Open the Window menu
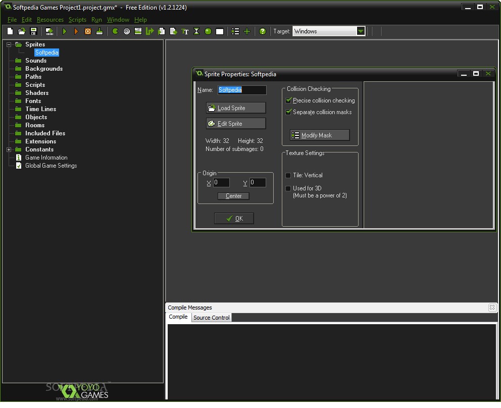Viewport: 501px width, 408px height. [x=118, y=20]
